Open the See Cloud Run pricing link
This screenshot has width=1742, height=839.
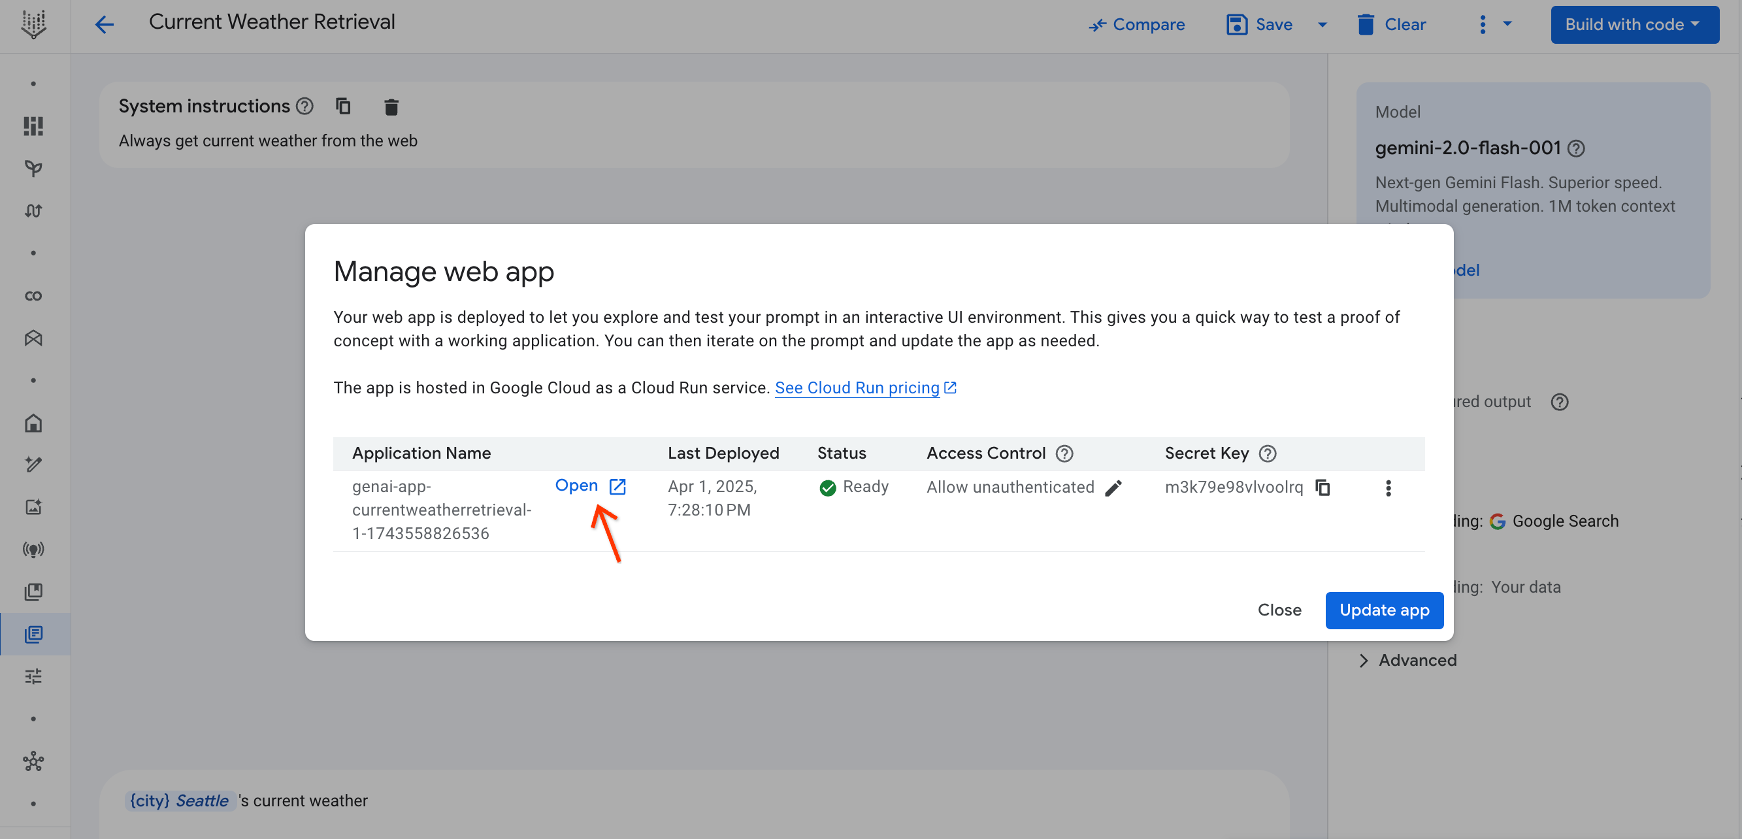coord(857,387)
